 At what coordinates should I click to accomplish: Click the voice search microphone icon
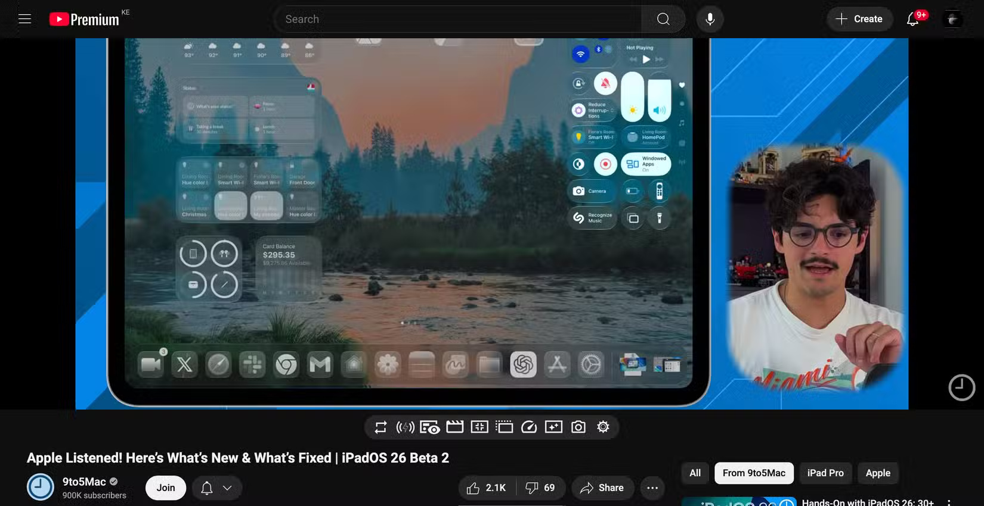(x=710, y=19)
